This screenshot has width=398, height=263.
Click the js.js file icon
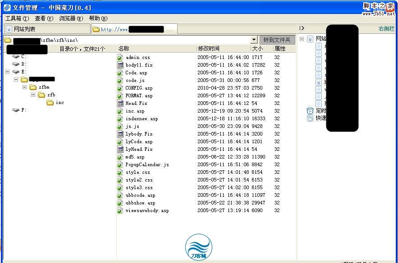click(x=120, y=126)
